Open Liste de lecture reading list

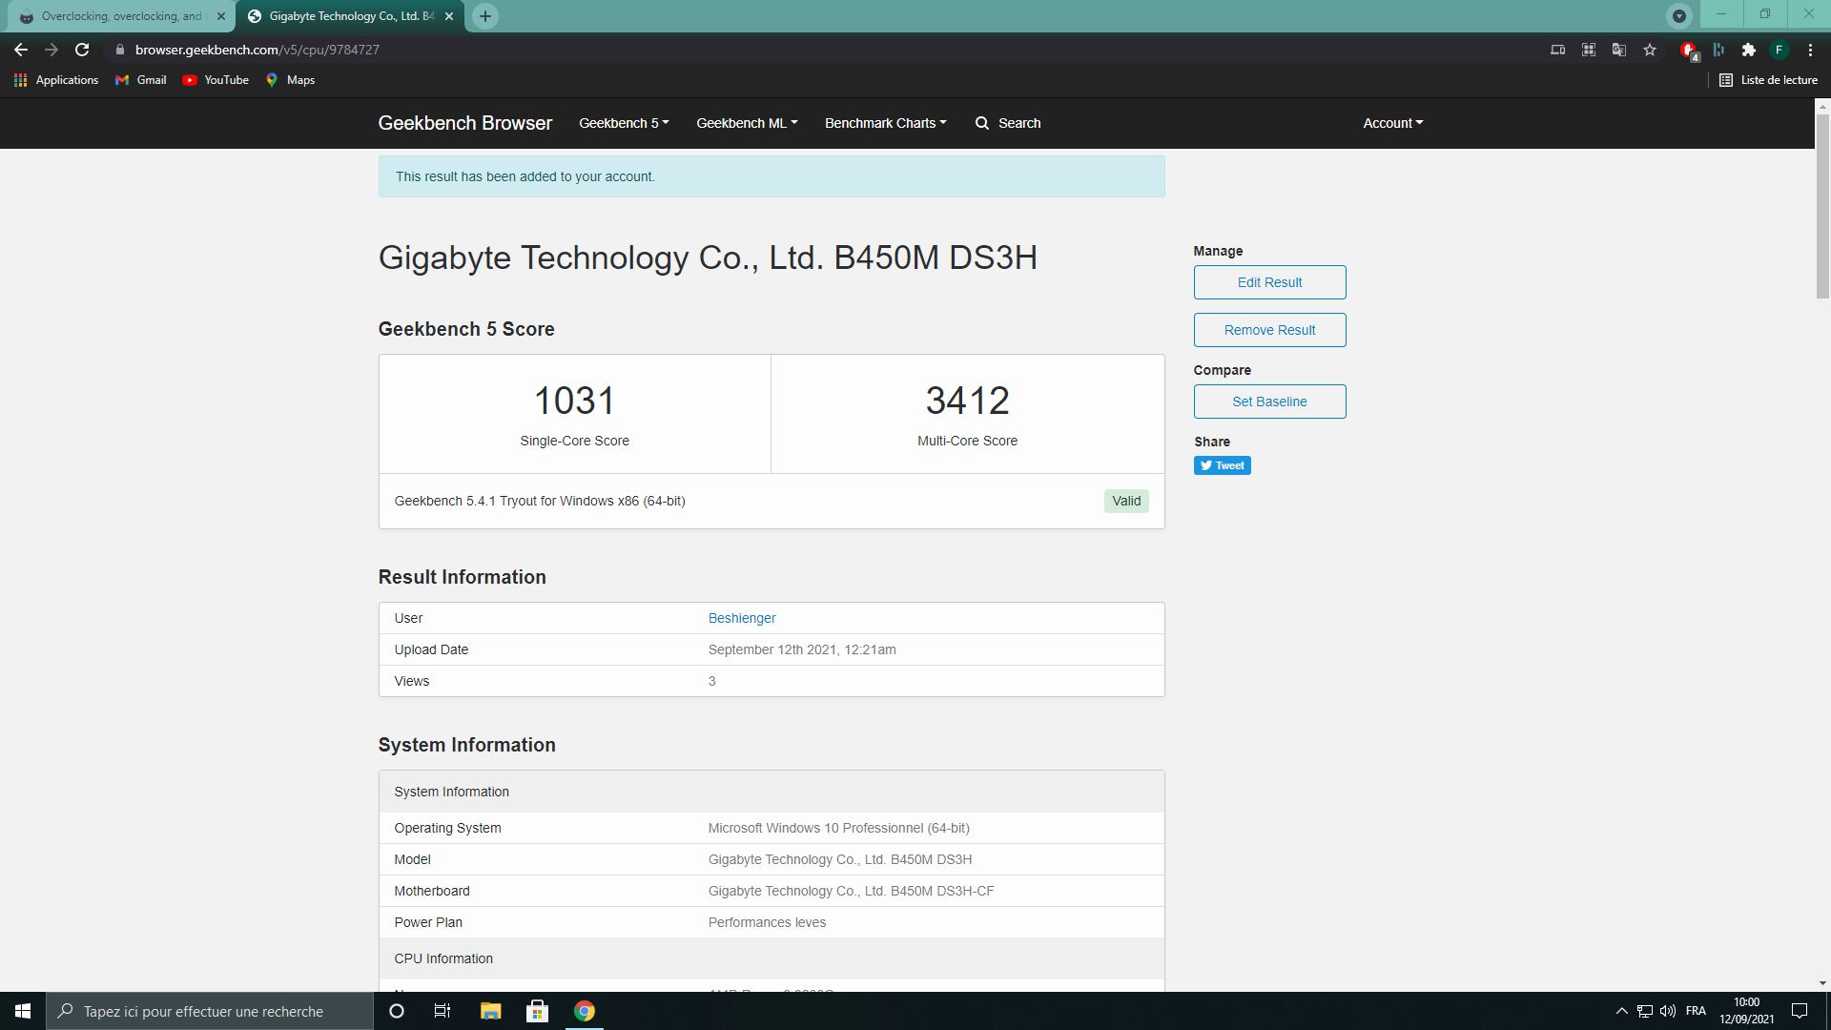[x=1769, y=80]
